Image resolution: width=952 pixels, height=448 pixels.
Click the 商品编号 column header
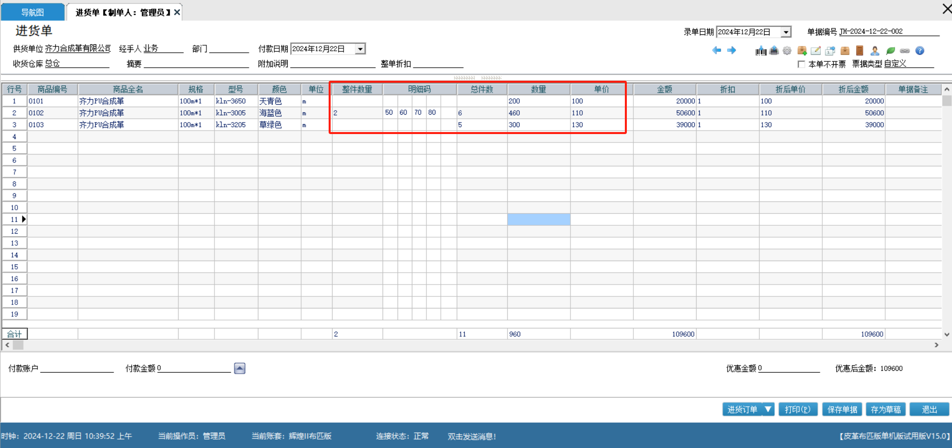(52, 89)
